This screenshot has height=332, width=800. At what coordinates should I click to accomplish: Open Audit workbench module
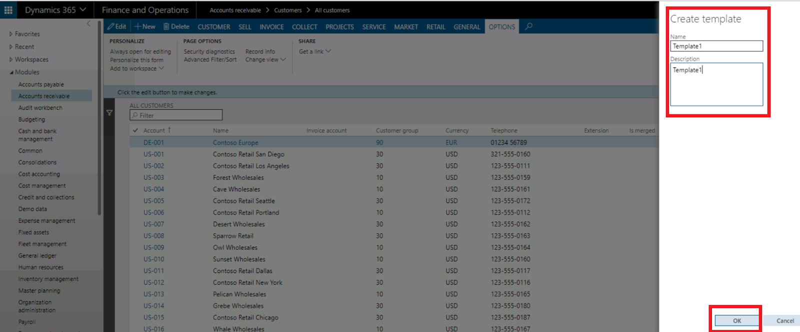(x=40, y=108)
